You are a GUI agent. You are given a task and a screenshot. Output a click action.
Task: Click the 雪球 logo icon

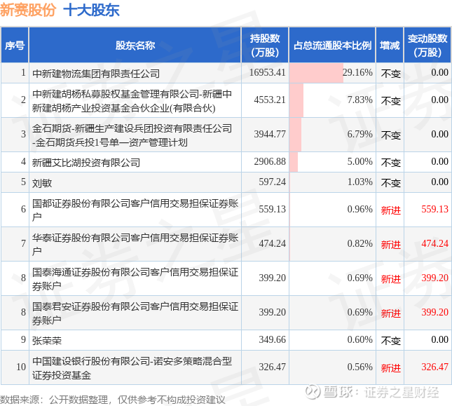click(x=313, y=393)
